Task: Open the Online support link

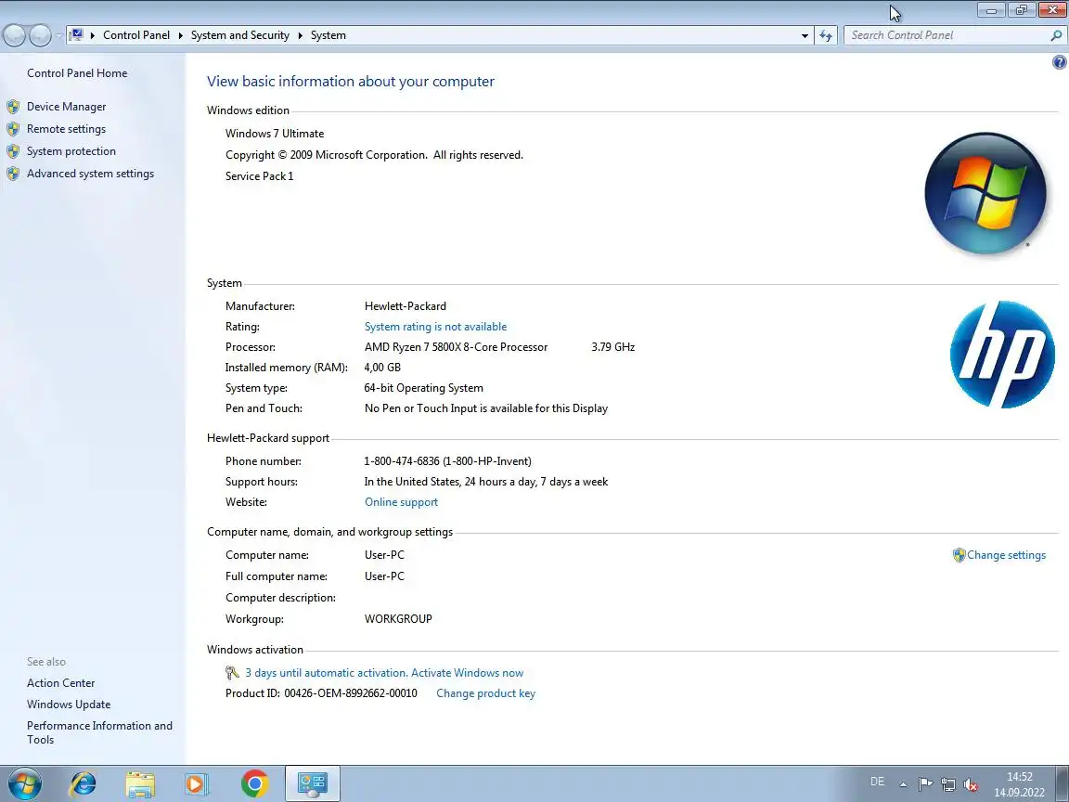Action: [401, 502]
